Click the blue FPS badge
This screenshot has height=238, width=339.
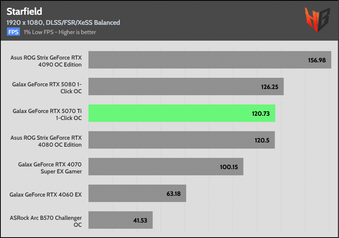pos(14,32)
